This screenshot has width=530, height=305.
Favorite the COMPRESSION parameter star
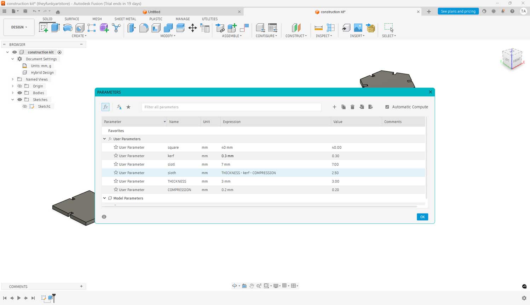pos(116,190)
